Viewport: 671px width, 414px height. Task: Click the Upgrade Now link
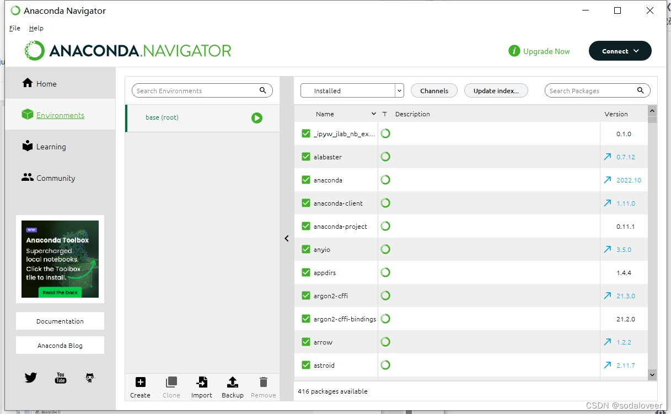546,51
